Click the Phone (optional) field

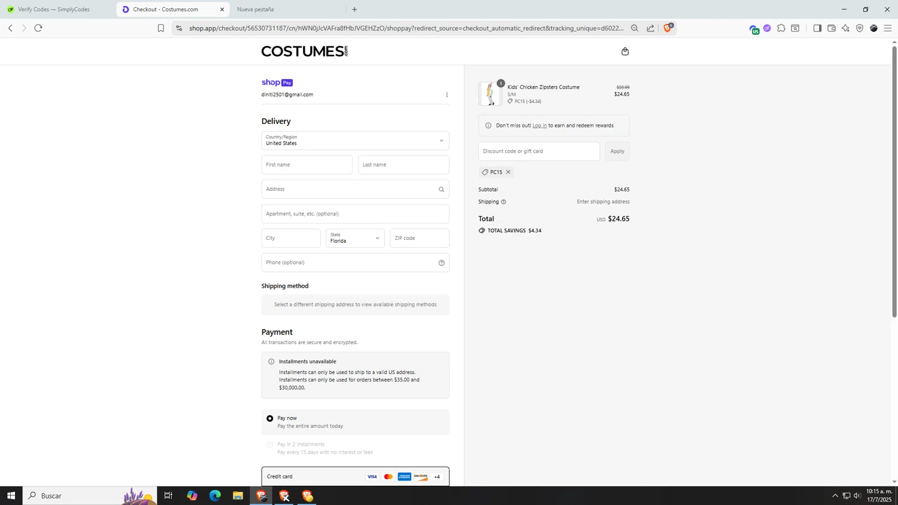355,263
